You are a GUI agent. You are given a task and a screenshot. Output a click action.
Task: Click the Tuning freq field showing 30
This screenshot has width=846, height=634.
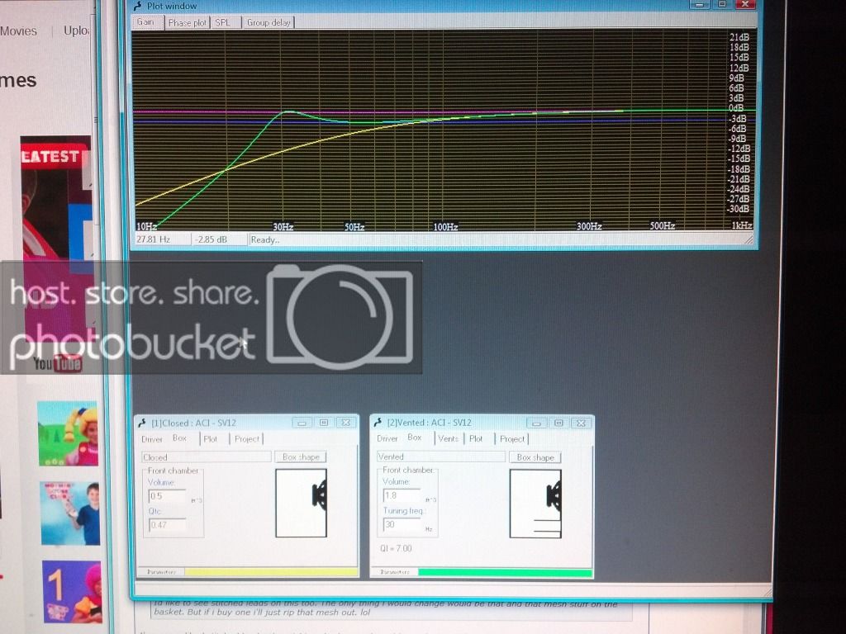click(402, 524)
